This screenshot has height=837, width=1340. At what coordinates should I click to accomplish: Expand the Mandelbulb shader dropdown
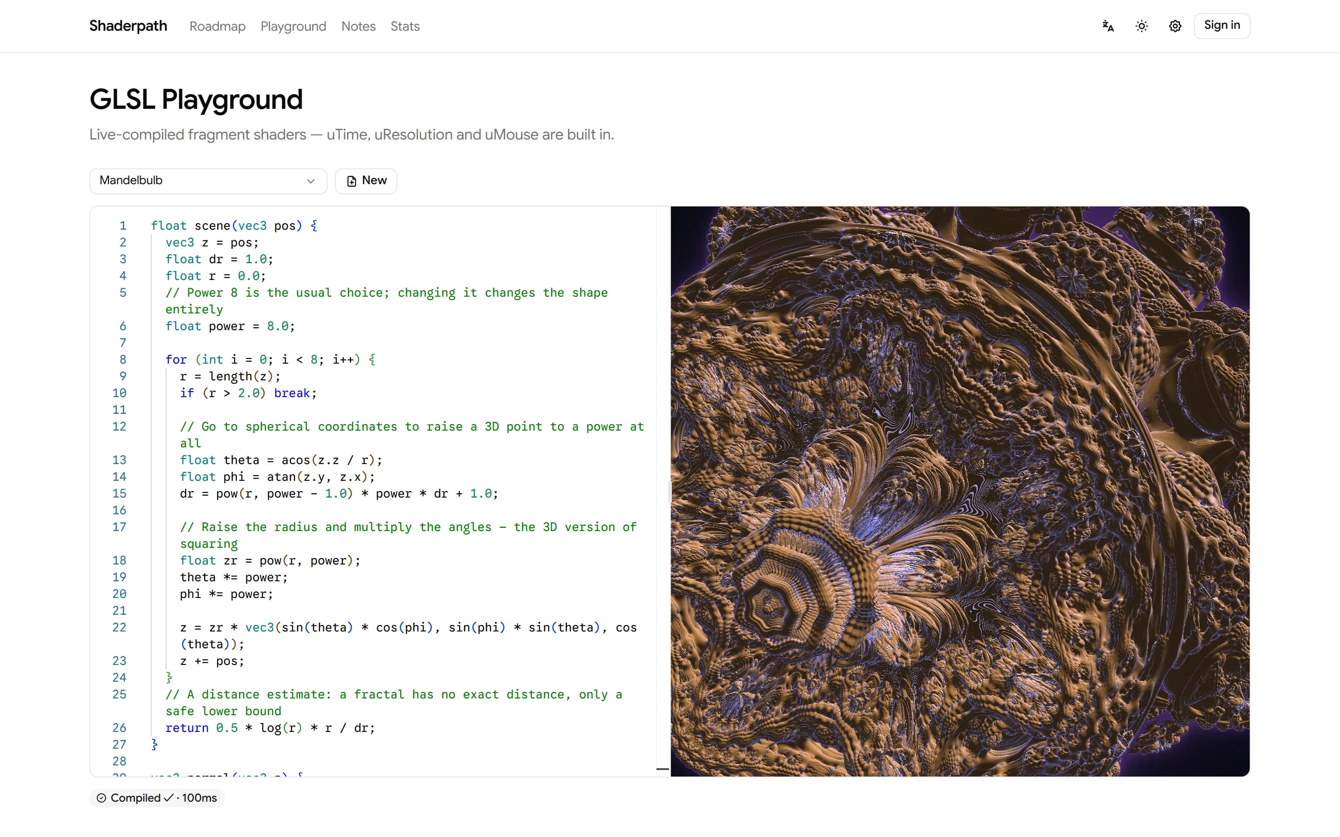click(x=208, y=181)
